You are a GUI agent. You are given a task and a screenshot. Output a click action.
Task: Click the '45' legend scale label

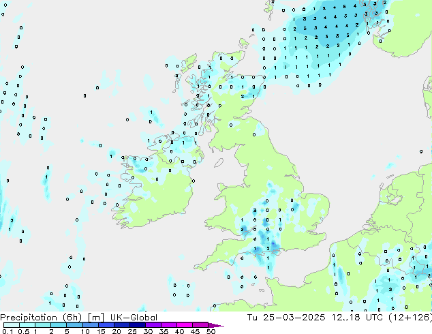pos(195,331)
